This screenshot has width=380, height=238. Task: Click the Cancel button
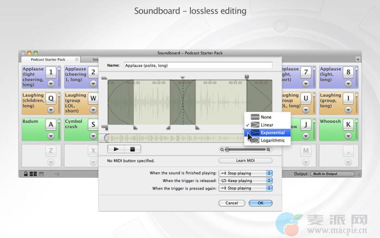pos(232,203)
